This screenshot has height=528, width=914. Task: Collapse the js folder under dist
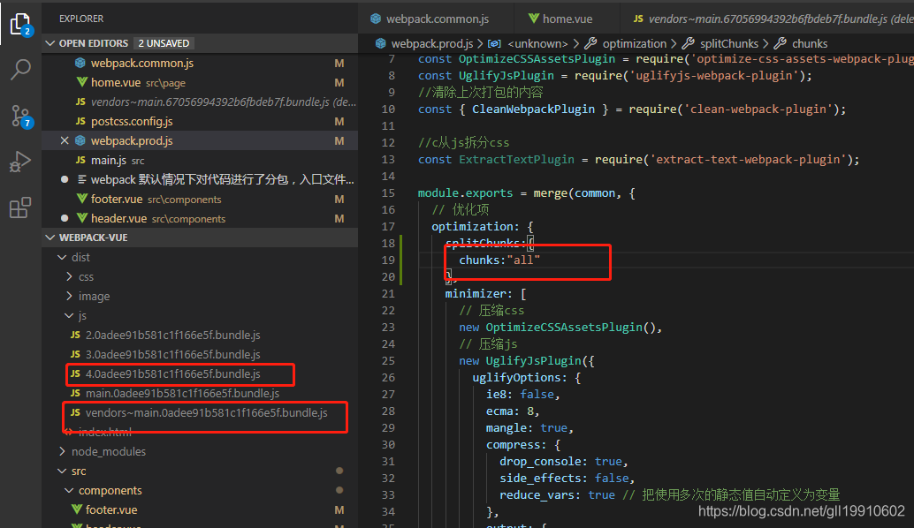click(69, 315)
